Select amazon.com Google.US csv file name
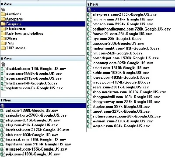The height and width of the screenshot is (158, 175). tap(123, 24)
